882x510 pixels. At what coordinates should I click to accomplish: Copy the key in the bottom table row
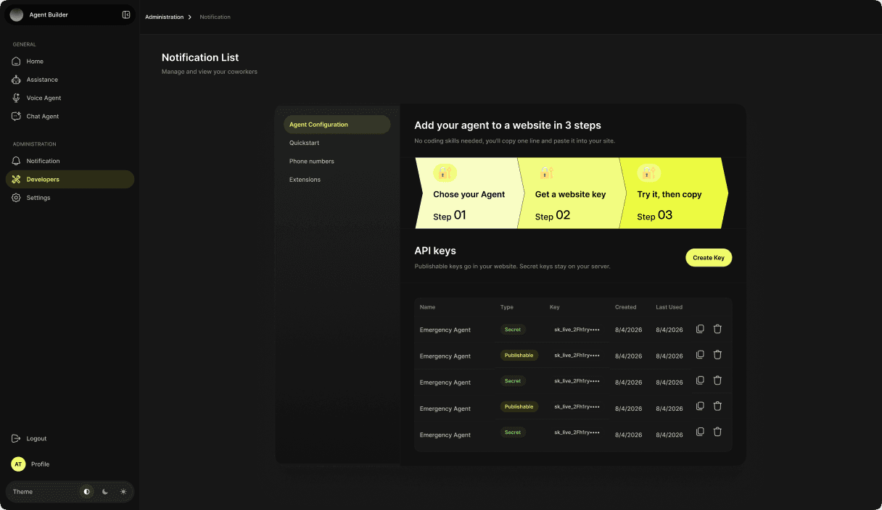(700, 432)
